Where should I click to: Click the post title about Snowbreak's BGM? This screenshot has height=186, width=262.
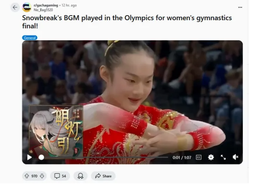point(127,22)
